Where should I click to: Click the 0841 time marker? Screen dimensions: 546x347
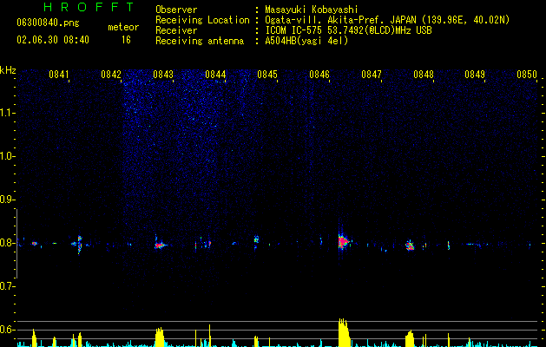pyautogui.click(x=59, y=75)
